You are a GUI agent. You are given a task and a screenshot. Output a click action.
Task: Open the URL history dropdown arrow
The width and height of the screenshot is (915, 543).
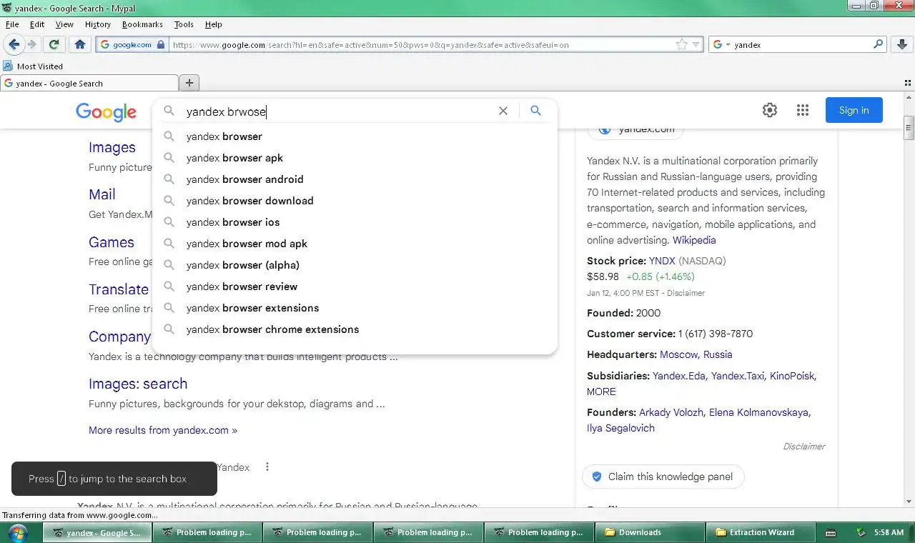[x=696, y=44]
